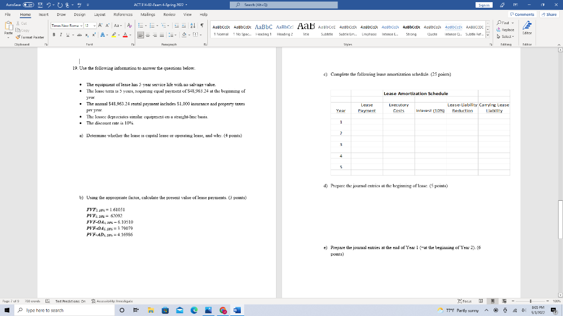
Task: Apply the red font color
Action: [125, 35]
